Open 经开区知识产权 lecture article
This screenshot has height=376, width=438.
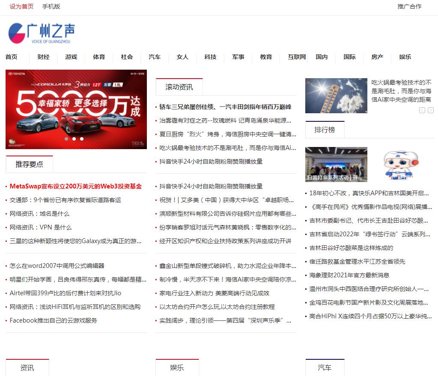point(225,241)
